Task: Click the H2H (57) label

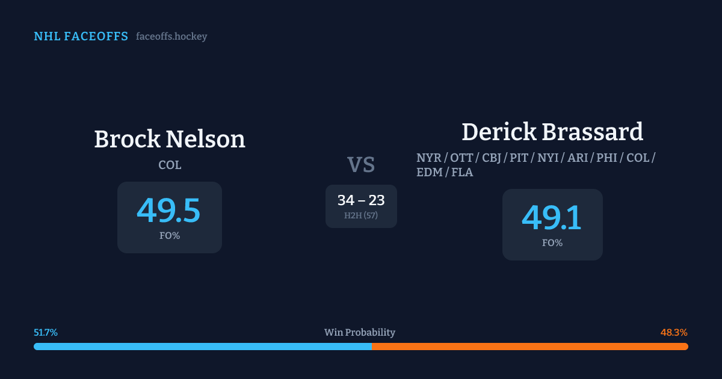Action: 361,215
